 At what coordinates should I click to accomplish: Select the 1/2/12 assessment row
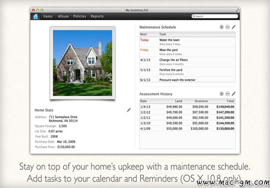[187, 112]
